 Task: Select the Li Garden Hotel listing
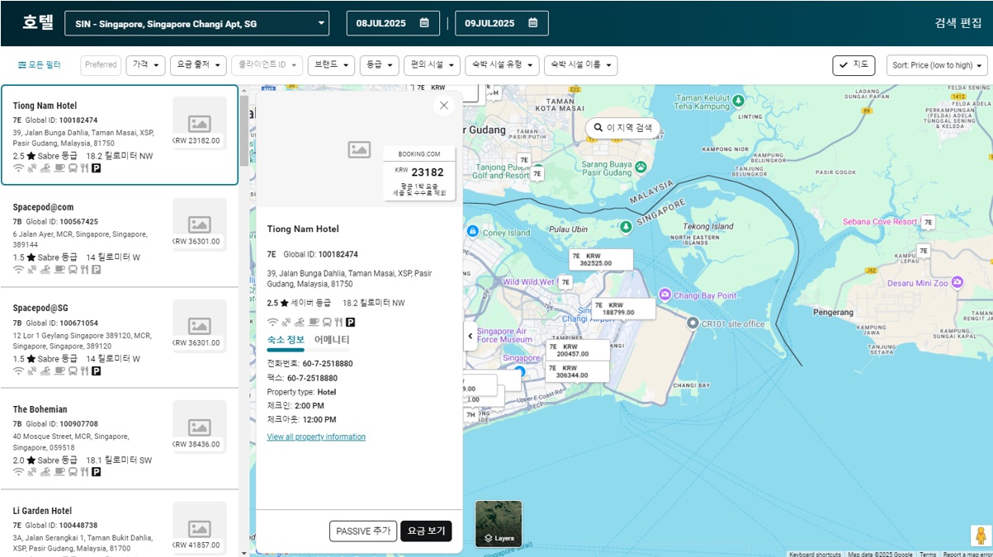click(120, 524)
